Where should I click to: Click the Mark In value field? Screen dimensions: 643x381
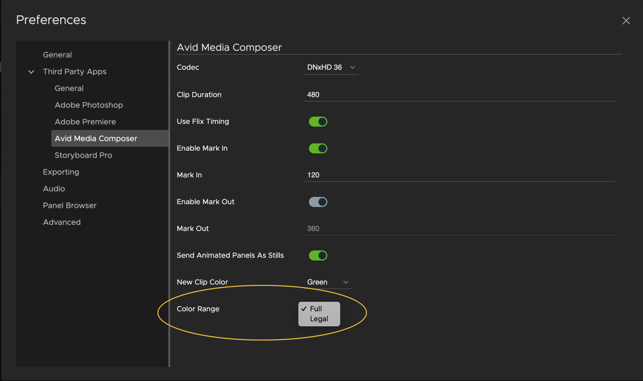click(x=459, y=175)
